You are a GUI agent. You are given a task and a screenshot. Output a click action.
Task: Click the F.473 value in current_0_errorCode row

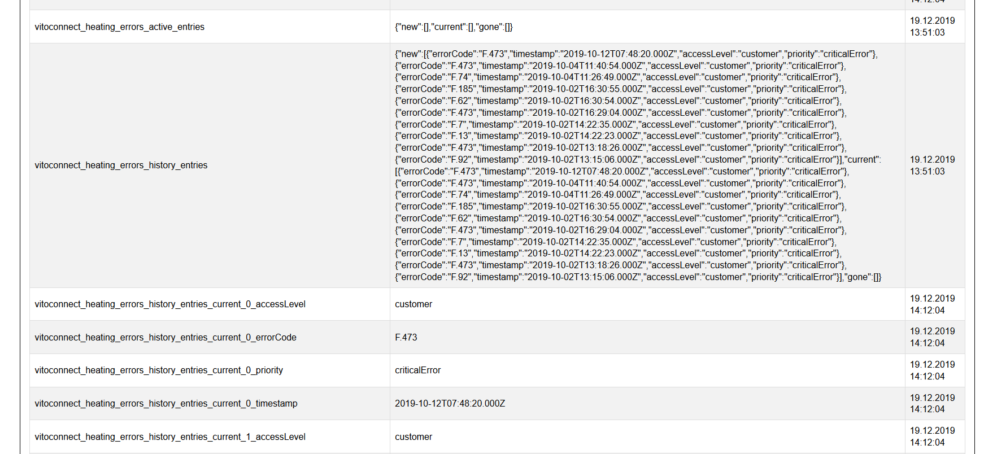click(x=406, y=337)
